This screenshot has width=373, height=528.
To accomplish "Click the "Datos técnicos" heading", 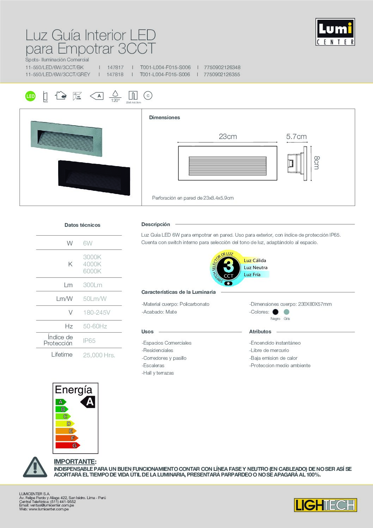I will (x=82, y=225).
